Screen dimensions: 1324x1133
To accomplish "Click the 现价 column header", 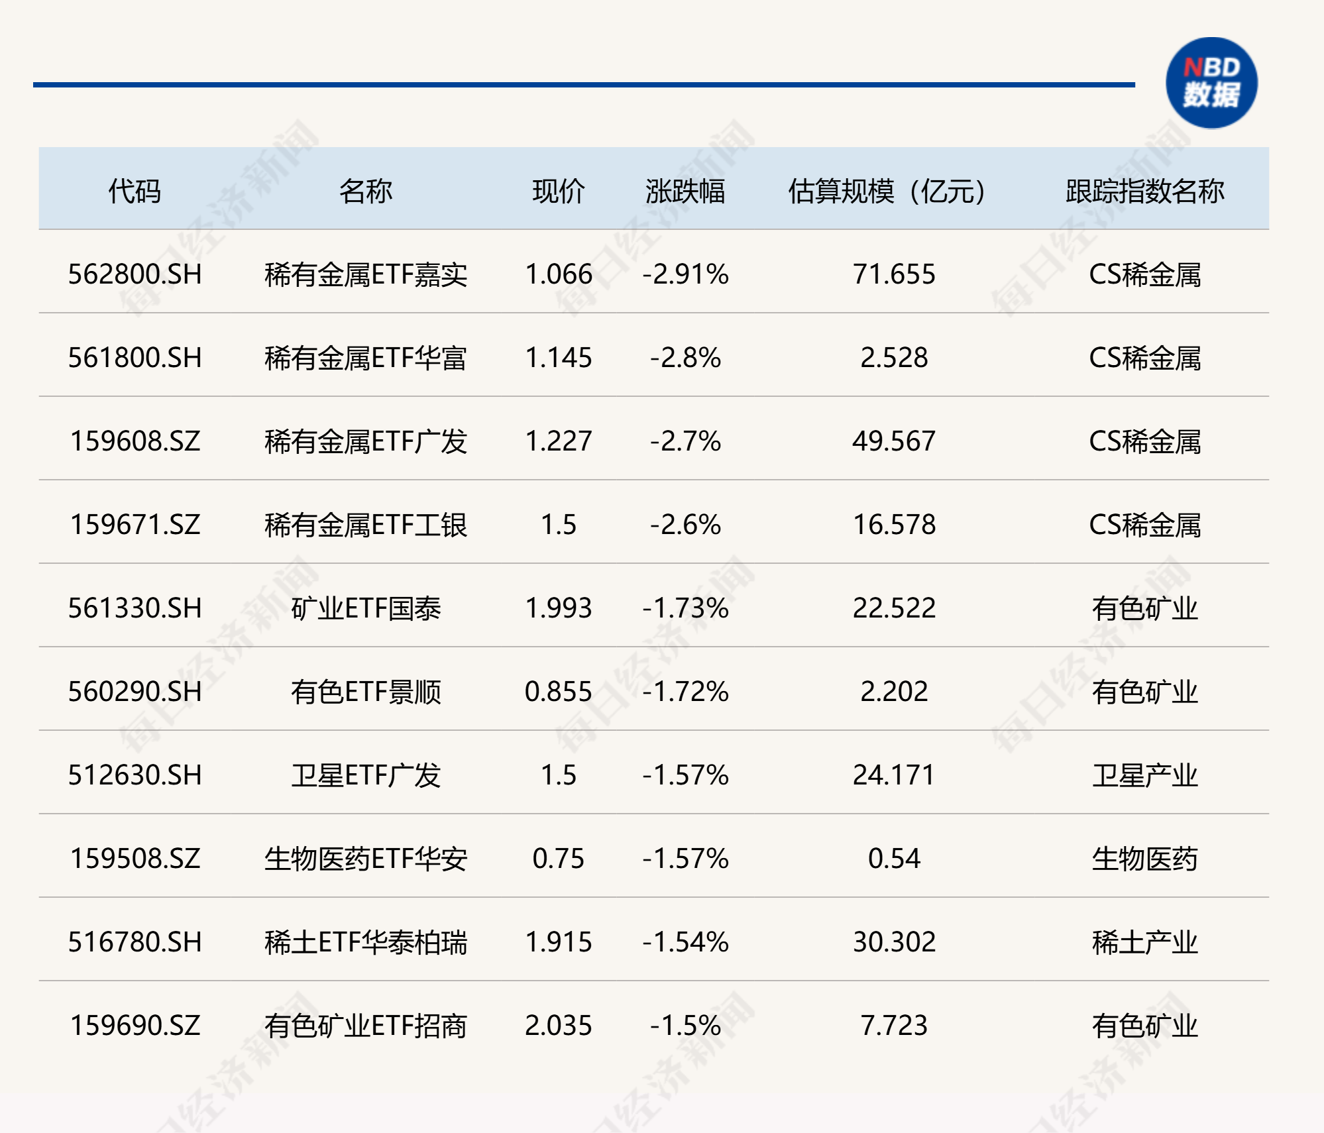I will (x=559, y=191).
